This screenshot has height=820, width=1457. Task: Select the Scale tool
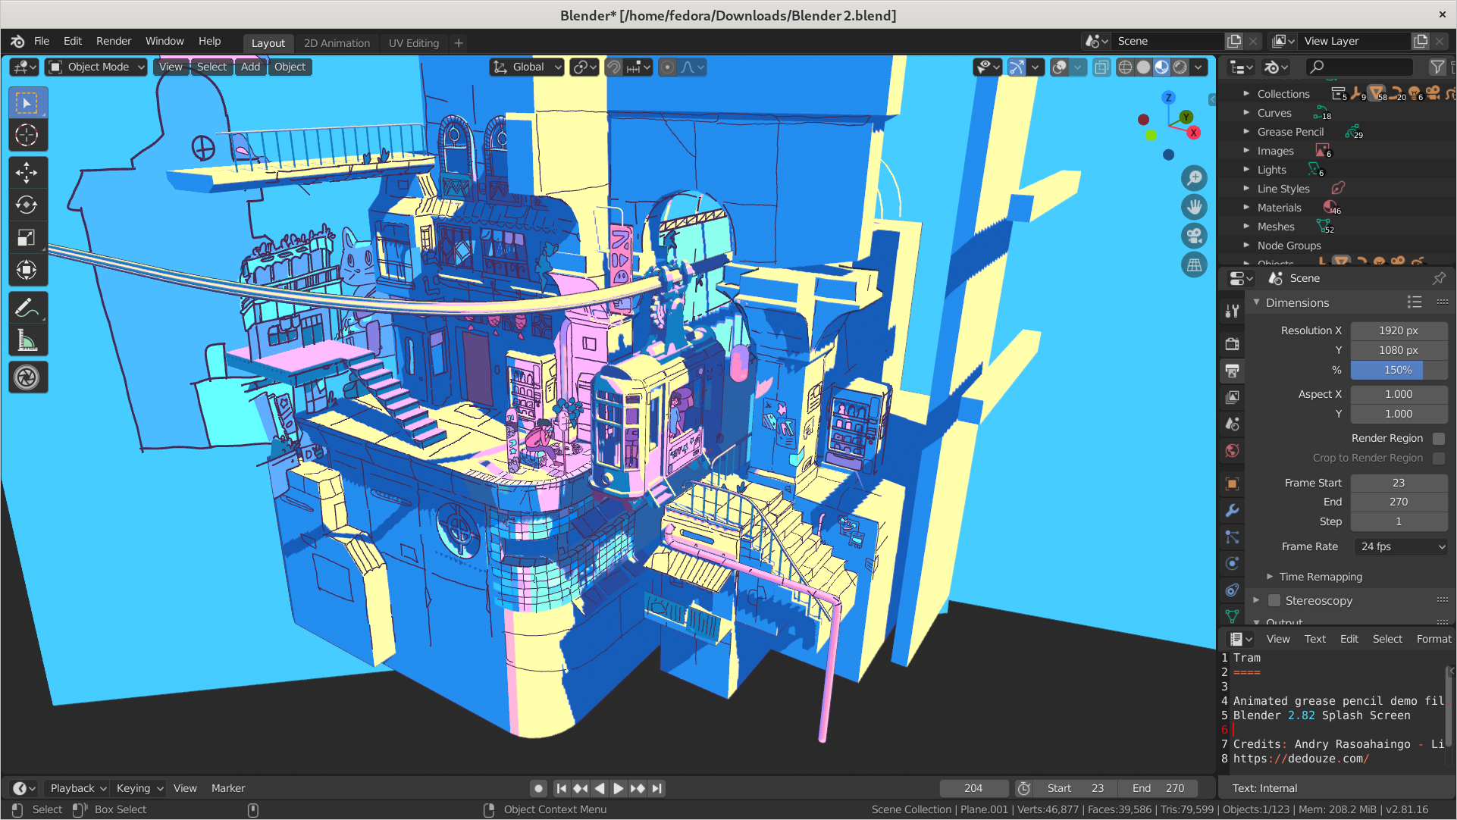click(27, 238)
